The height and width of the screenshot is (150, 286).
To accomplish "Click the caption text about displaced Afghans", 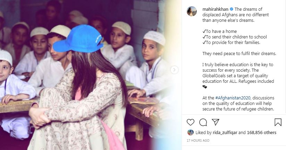I will [235, 15].
